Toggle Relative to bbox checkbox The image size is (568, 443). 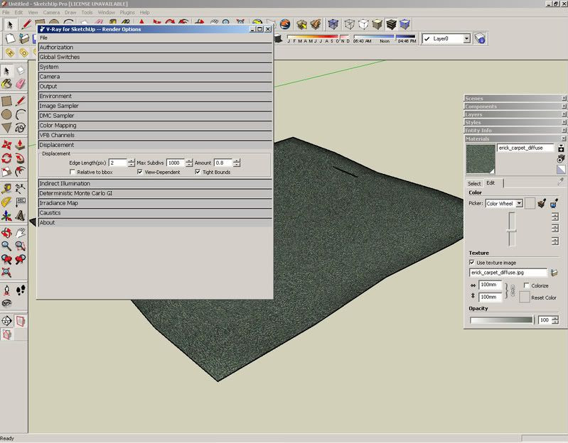coord(73,172)
